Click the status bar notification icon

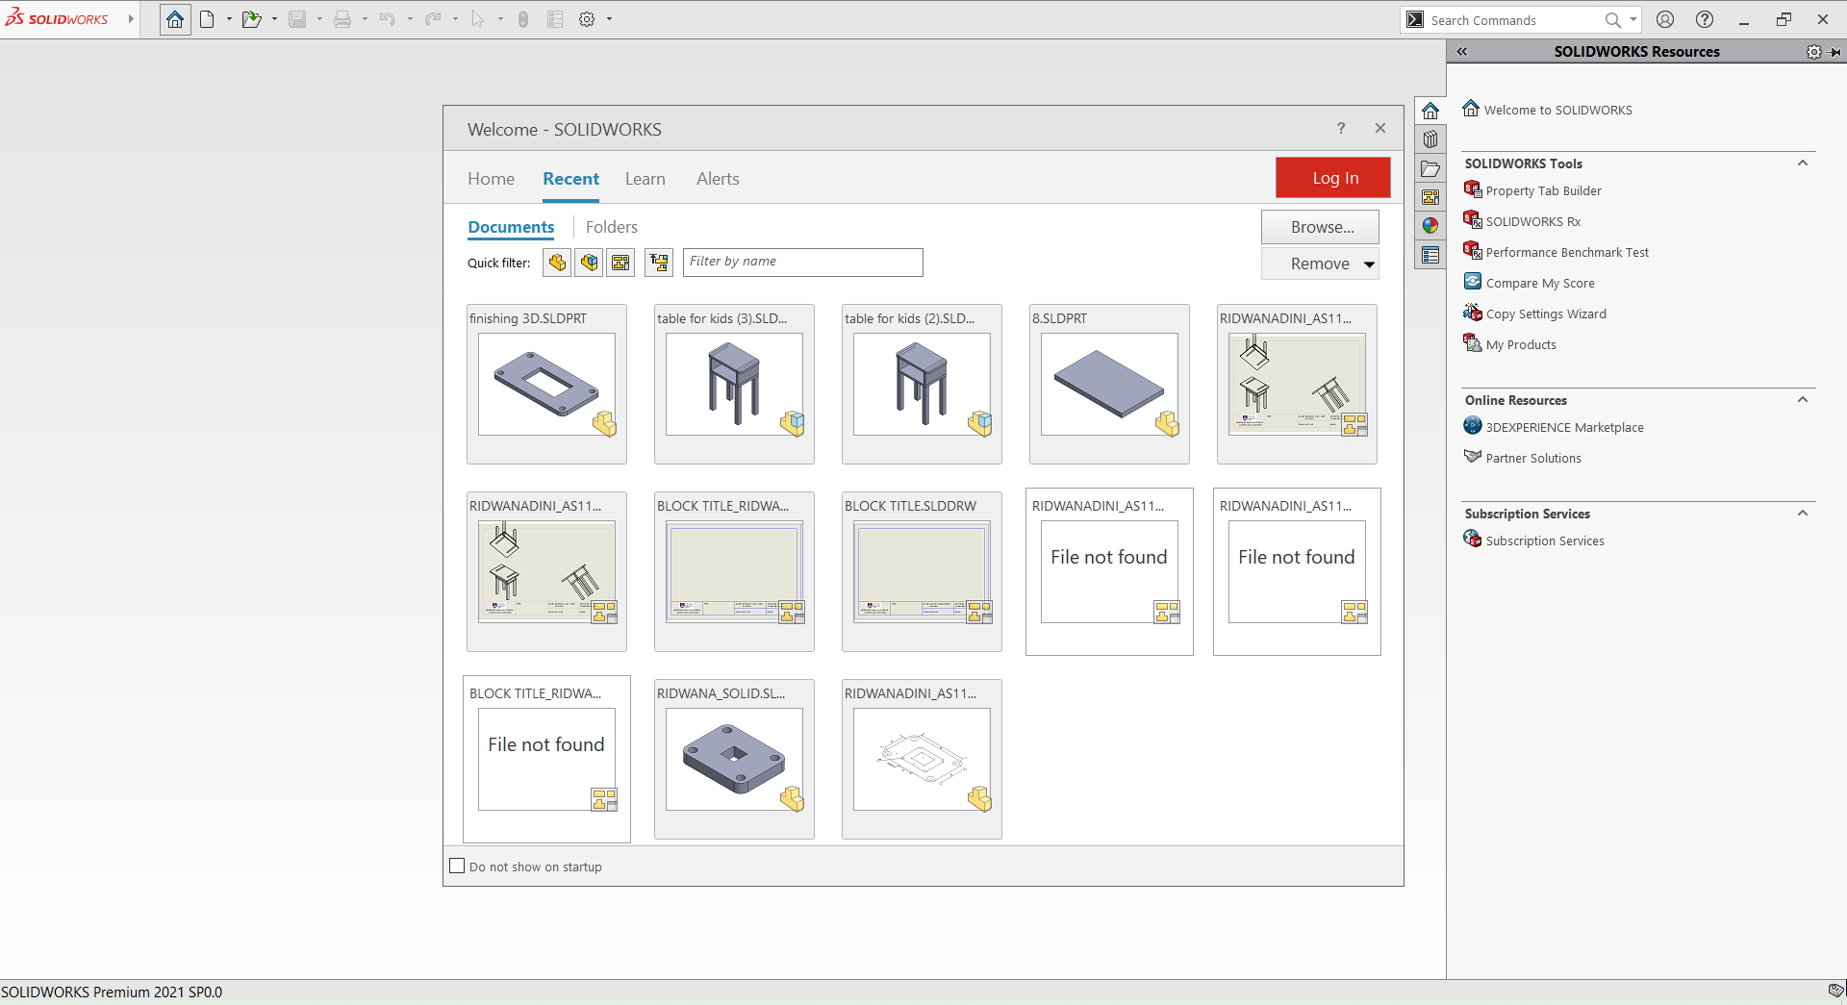click(1835, 991)
